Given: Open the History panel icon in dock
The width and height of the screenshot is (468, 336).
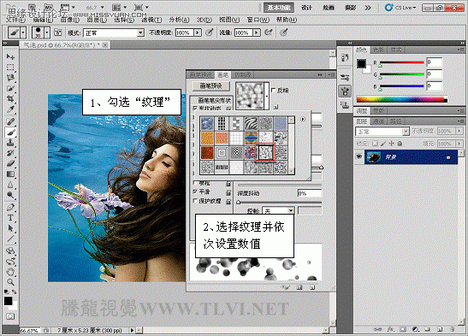Looking at the screenshot, I should tap(345, 57).
